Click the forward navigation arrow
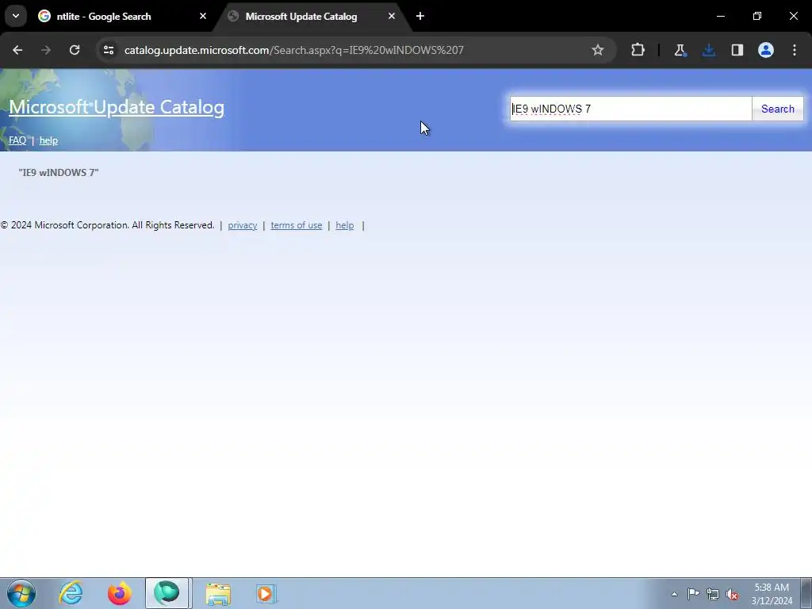Screen dimensions: 812x609 [x=46, y=50]
